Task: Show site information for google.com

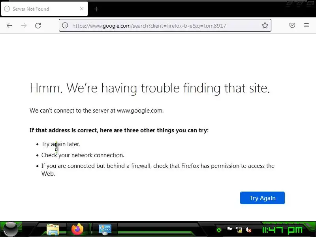Action: [65, 25]
